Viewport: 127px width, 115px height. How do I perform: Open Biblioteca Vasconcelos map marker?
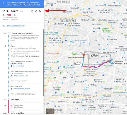tap(66, 38)
